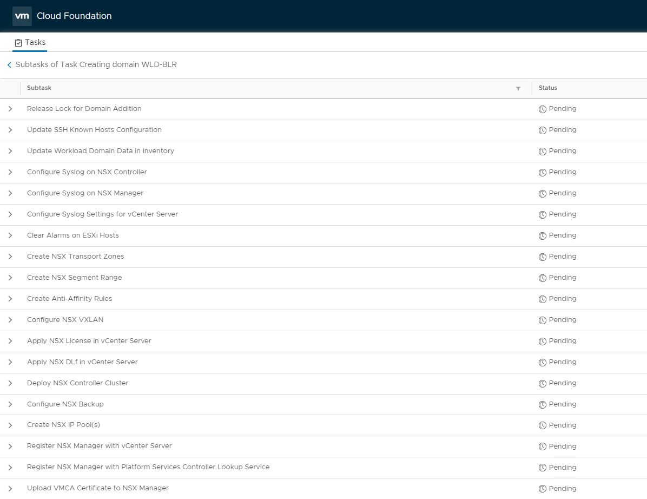The height and width of the screenshot is (499, 647).
Task: Go back via Subtasks of Task Creating domain link
Action: coord(96,65)
